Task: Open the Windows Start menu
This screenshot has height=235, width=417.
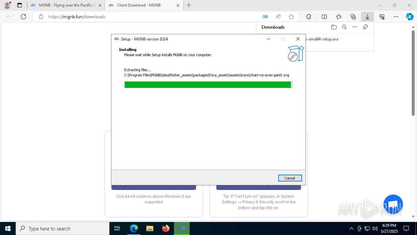Action: [x=8, y=228]
